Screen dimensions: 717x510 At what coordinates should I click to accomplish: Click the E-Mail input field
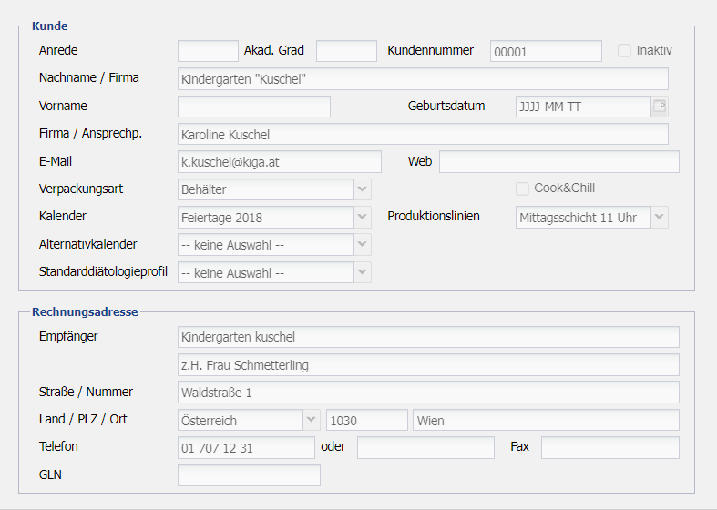click(x=280, y=161)
